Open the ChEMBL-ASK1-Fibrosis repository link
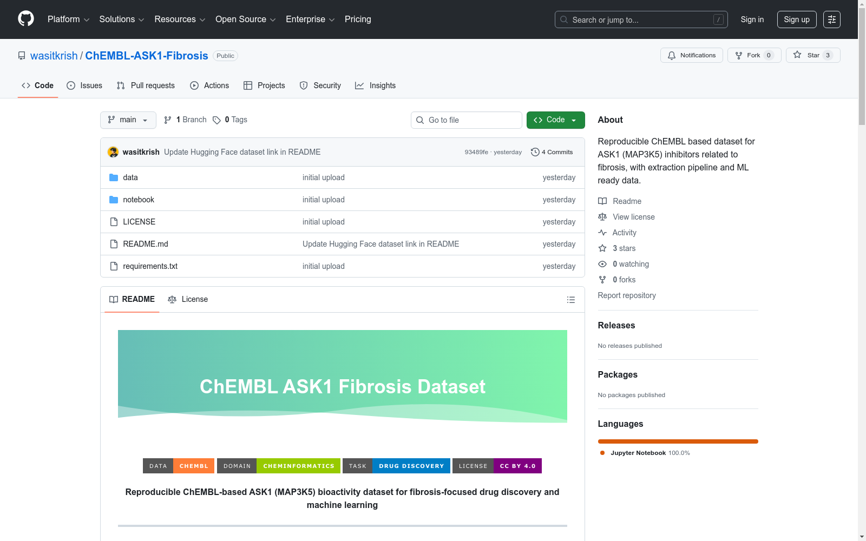This screenshot has width=866, height=541. pyautogui.click(x=147, y=56)
